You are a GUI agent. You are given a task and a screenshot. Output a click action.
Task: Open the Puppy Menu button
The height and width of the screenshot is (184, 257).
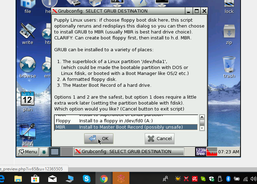pyautogui.click(x=28, y=152)
